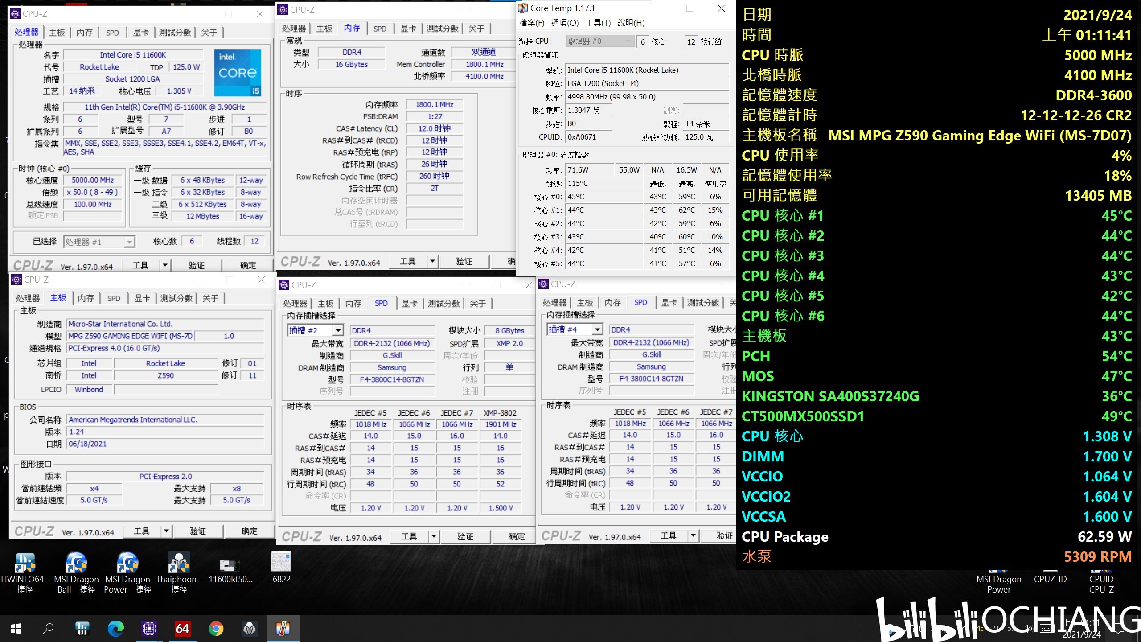1141x642 pixels.
Task: Click the 确定 button in the mainboard CPU-Z window
Action: (x=249, y=531)
